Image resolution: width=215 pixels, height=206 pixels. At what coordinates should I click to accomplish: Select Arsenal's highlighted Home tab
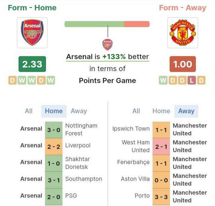tap(54, 111)
